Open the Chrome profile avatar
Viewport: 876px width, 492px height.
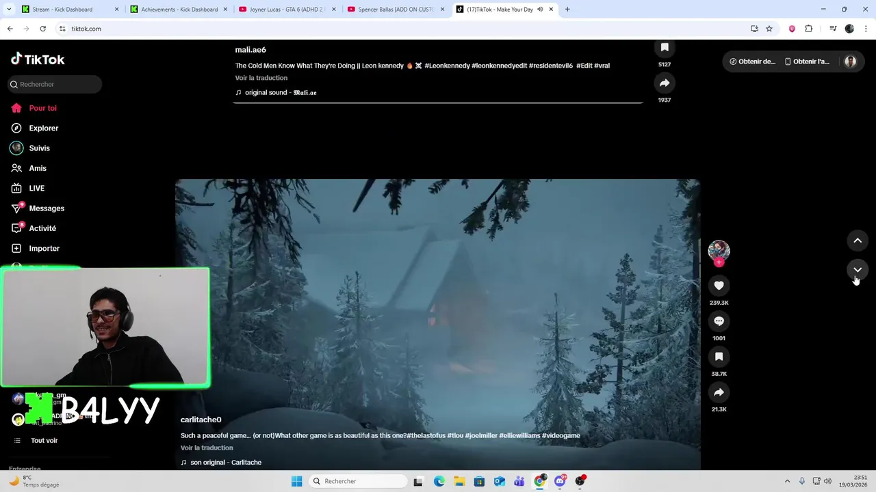coord(849,29)
